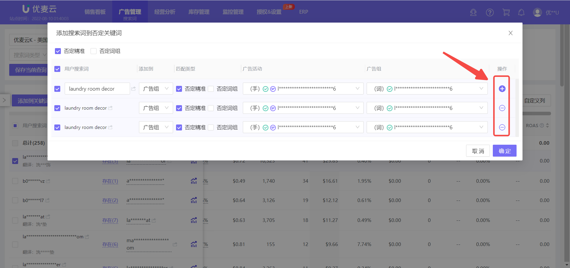Open first row 广告活动 campaign dropdown
Screen dimensions: 570x268
(x=303, y=89)
